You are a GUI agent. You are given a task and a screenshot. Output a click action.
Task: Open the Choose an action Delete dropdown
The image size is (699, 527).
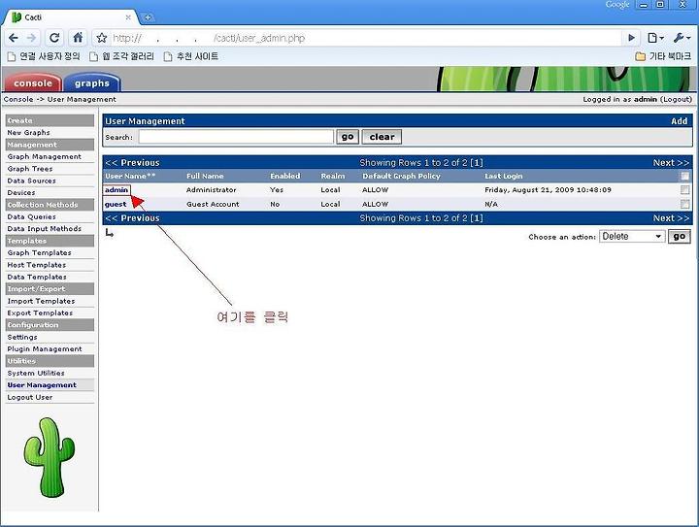click(x=632, y=237)
